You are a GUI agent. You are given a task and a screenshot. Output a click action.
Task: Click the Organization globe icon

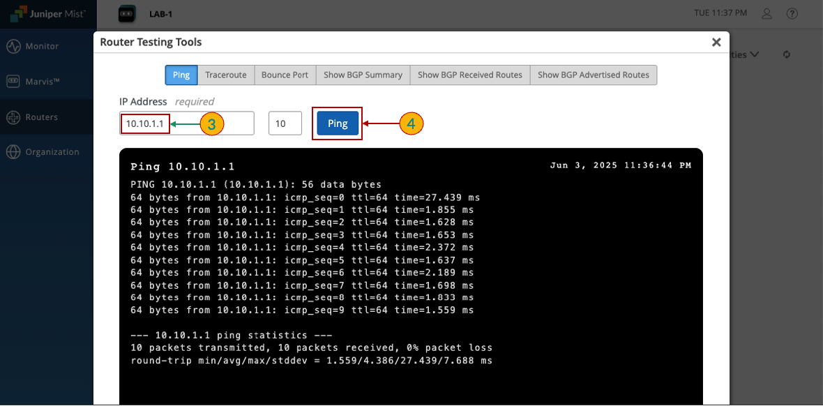[x=13, y=152]
